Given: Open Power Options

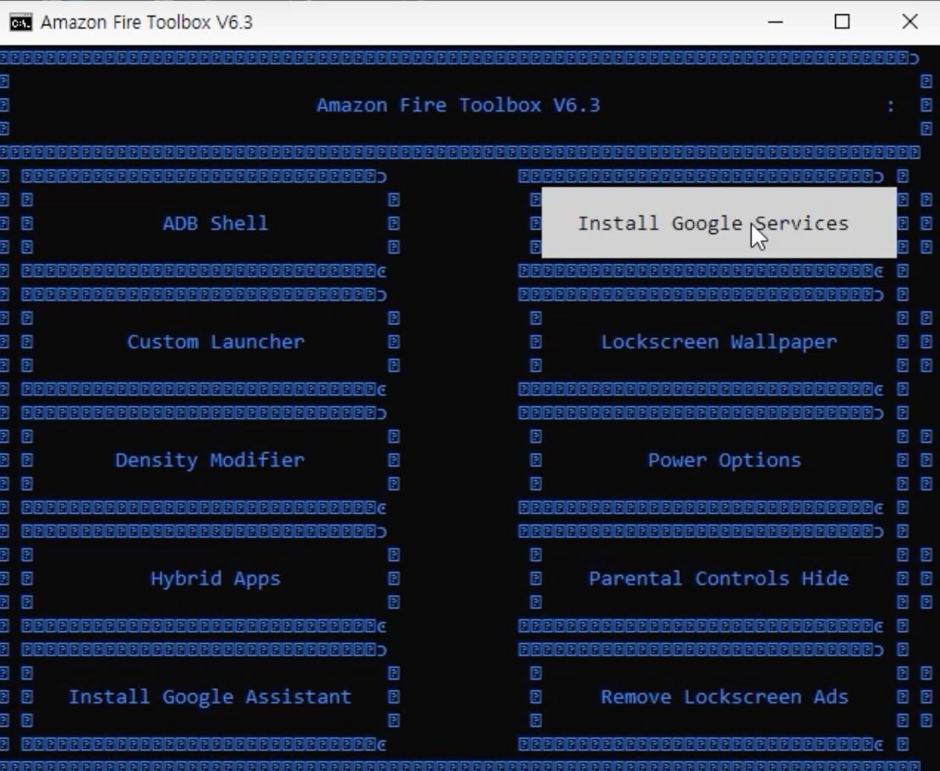Looking at the screenshot, I should pyautogui.click(x=724, y=460).
